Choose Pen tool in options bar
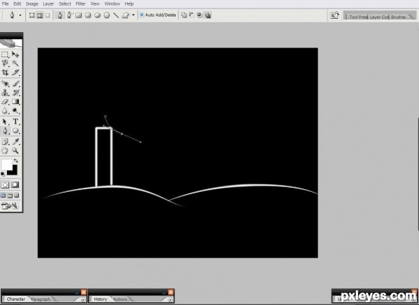The height and width of the screenshot is (305, 419). coord(60,15)
